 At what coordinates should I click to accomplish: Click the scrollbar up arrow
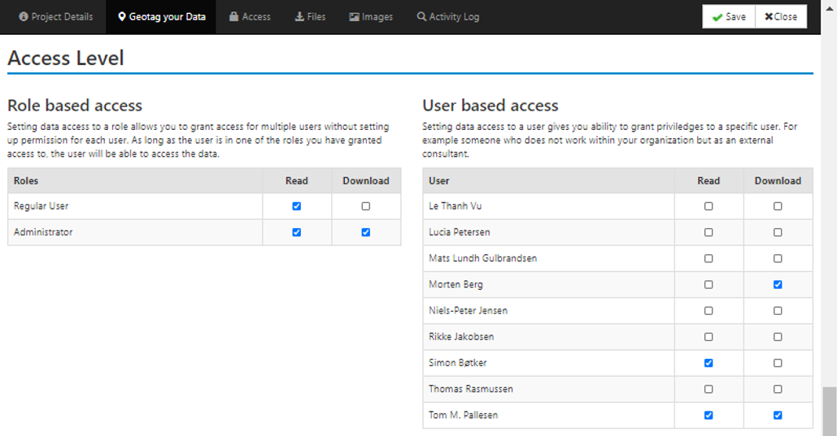(x=829, y=8)
